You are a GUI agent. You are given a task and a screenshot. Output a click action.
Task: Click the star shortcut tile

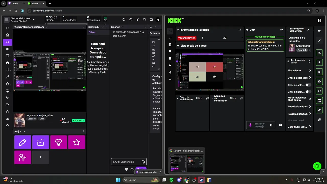coord(77,142)
